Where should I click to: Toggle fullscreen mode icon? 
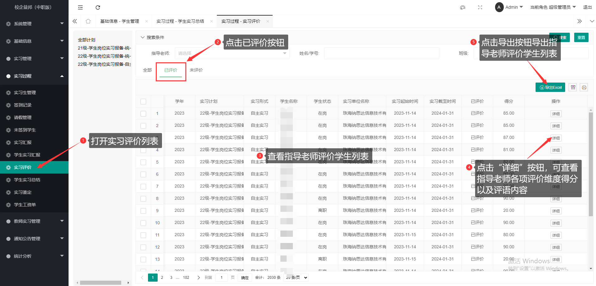pos(480,7)
